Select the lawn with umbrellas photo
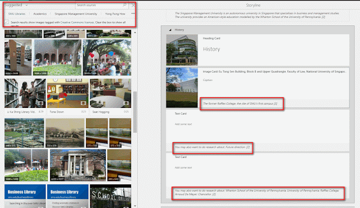 tap(26, 165)
